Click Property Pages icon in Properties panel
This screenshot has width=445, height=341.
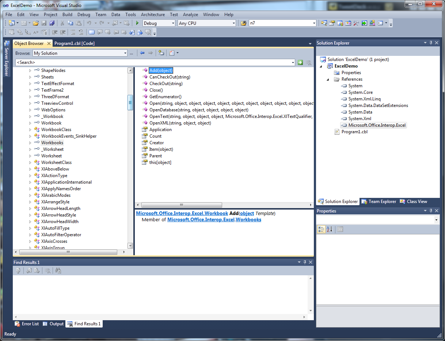[x=340, y=229]
